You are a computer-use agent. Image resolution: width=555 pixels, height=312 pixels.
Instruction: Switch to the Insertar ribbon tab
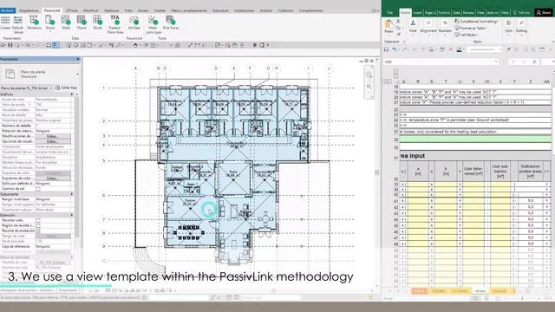pyautogui.click(x=160, y=10)
